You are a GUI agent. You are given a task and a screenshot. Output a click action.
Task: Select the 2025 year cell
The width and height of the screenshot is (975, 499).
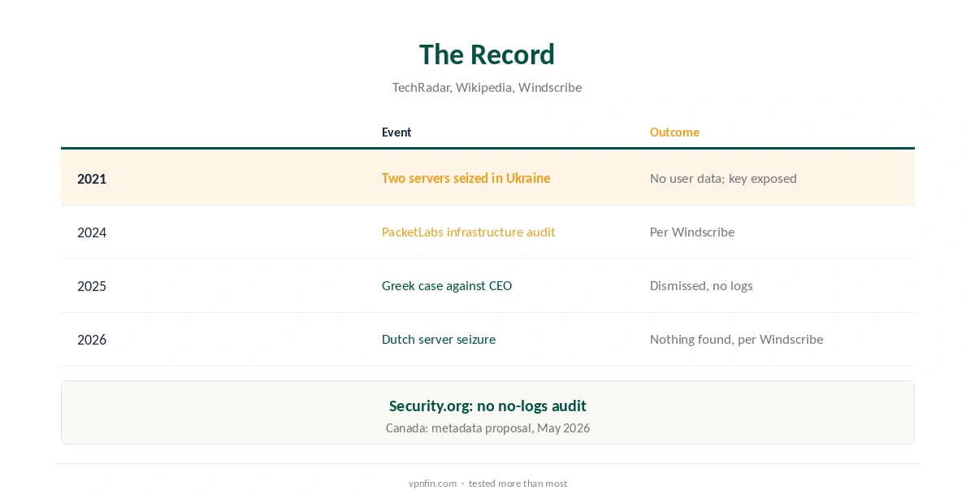coord(92,286)
